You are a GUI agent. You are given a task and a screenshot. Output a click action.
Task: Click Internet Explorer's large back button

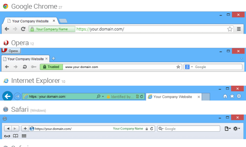click(x=7, y=96)
